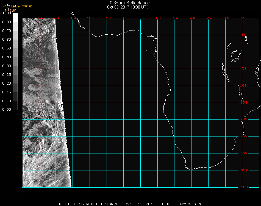Screen dimensions: 261x206
Task: Click the MT10 label in the footer
Action: pos(65,204)
